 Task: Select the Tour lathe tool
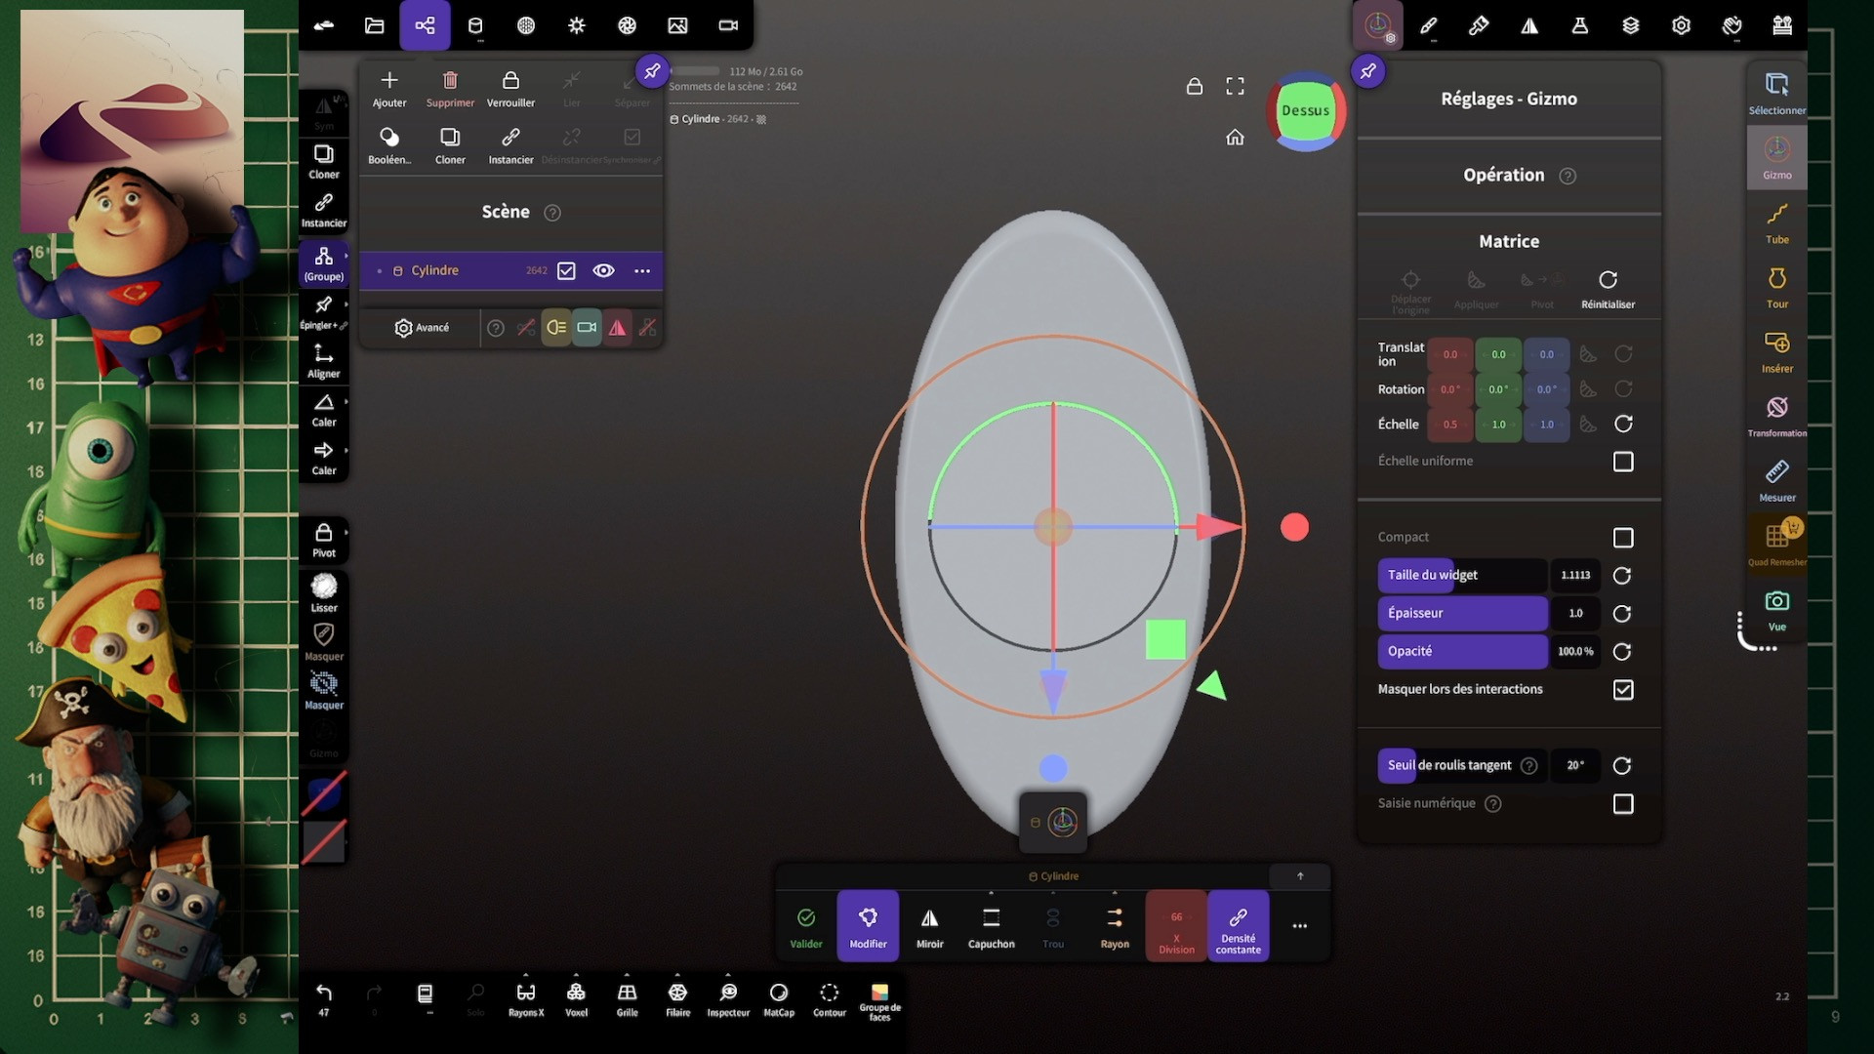(x=1776, y=287)
